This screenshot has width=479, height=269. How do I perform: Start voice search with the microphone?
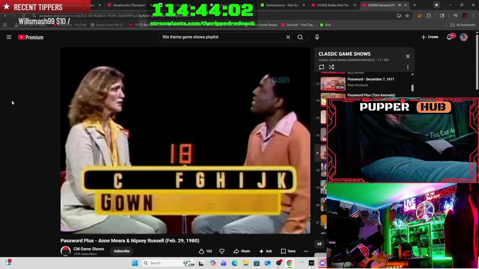click(317, 37)
